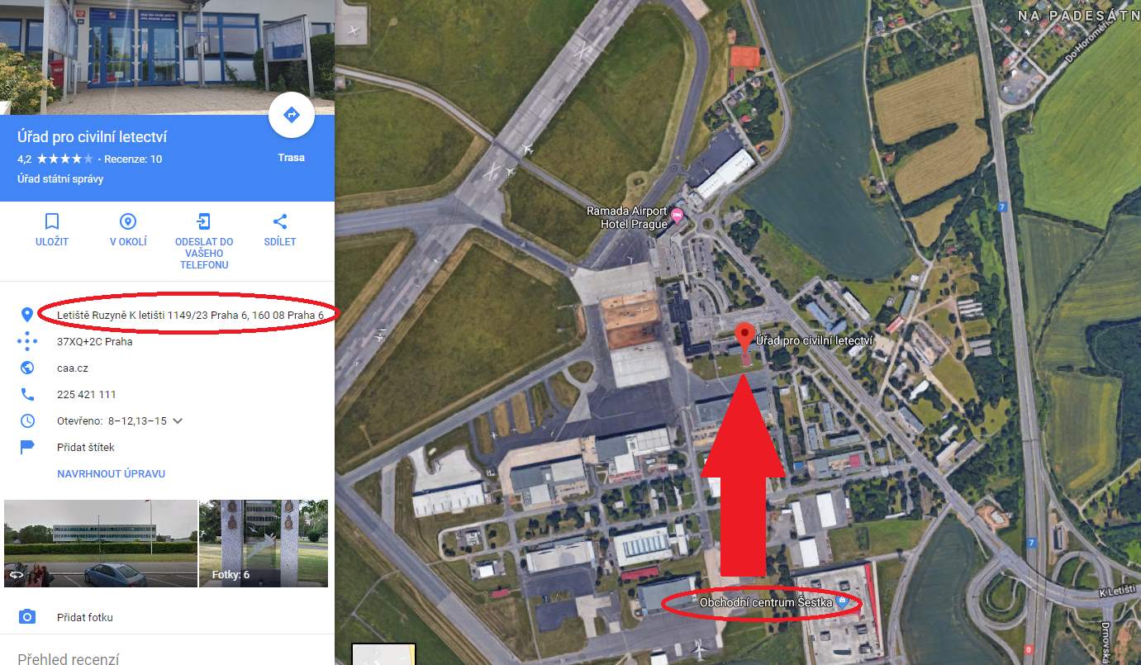This screenshot has width=1141, height=665.
Task: Open the caa.cz website link
Action: pyautogui.click(x=74, y=368)
